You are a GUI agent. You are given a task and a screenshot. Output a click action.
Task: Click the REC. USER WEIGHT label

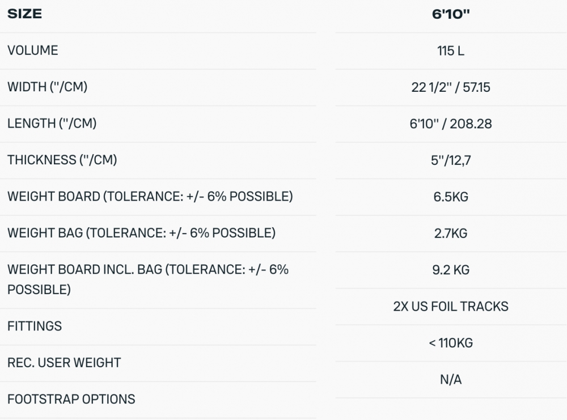64,363
